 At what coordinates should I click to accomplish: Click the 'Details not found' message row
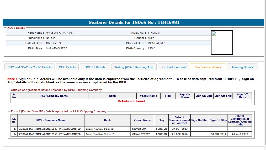[131, 101]
